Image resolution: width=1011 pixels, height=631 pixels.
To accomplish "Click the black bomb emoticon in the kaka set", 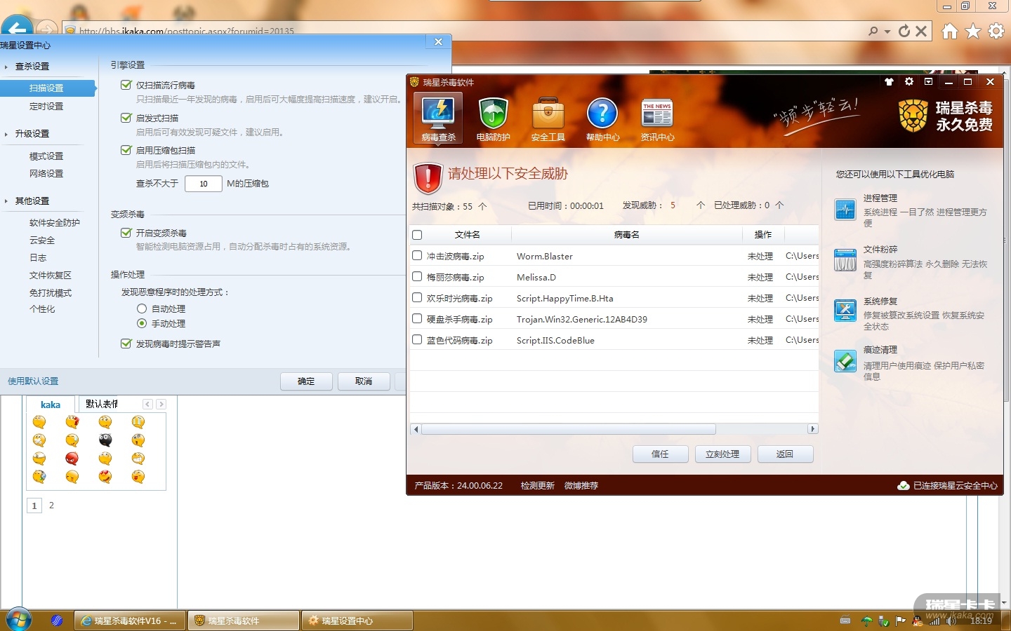I will [105, 440].
